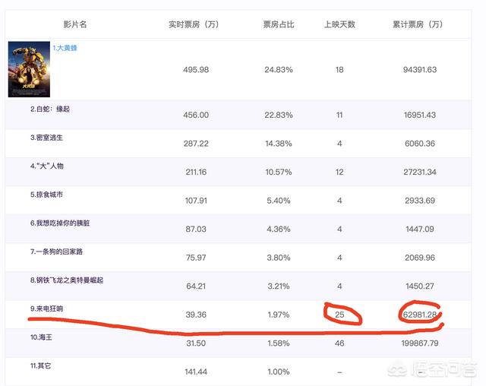Select the 3.密室逃生 row title
The width and height of the screenshot is (486, 386).
(46, 138)
